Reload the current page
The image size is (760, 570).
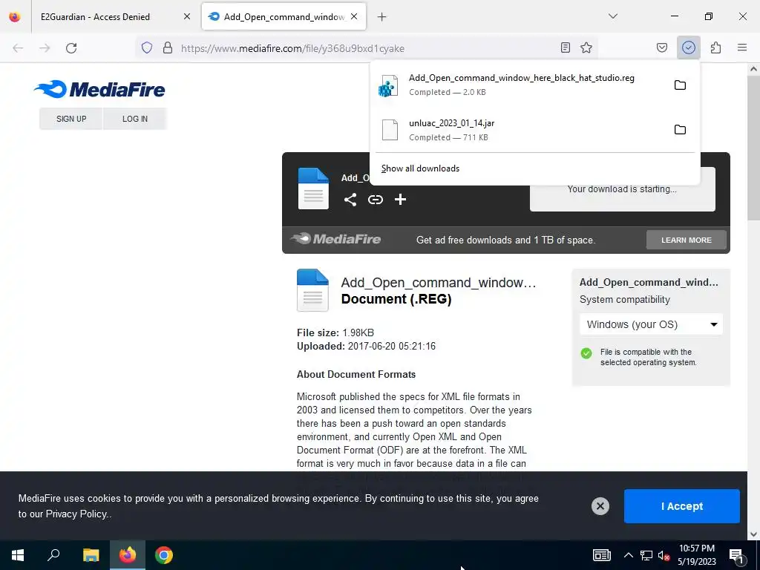pyautogui.click(x=71, y=48)
